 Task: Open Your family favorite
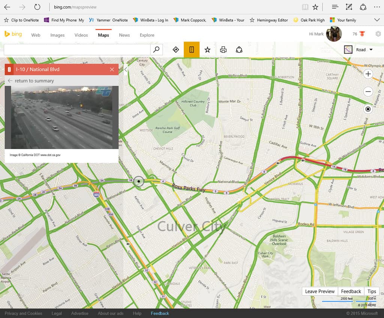click(x=343, y=20)
